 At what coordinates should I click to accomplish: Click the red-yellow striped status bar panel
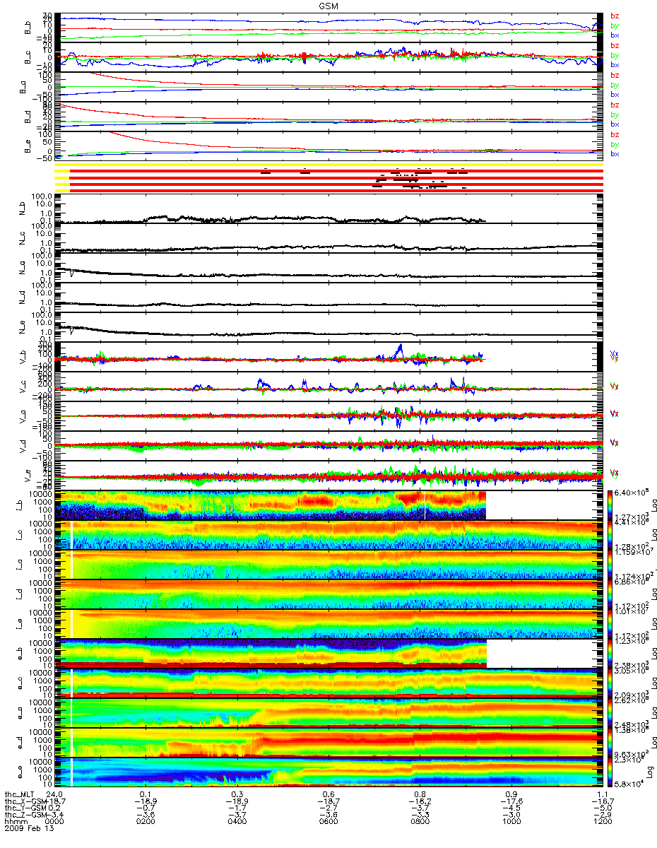pos(329,177)
